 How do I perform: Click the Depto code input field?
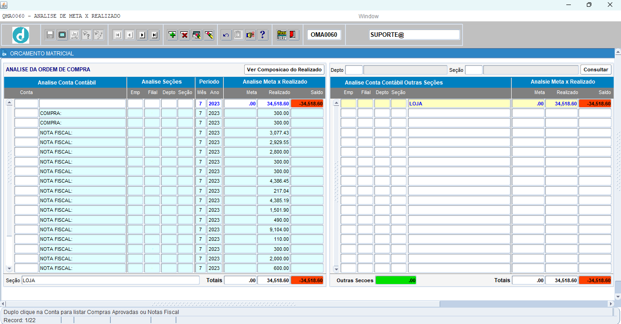tap(354, 70)
